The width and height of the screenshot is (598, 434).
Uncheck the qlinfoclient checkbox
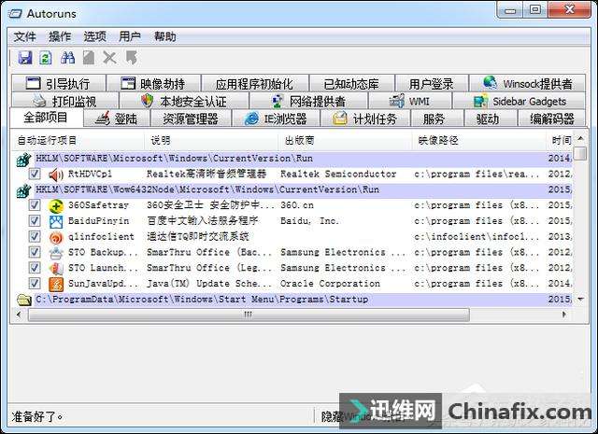tap(35, 237)
